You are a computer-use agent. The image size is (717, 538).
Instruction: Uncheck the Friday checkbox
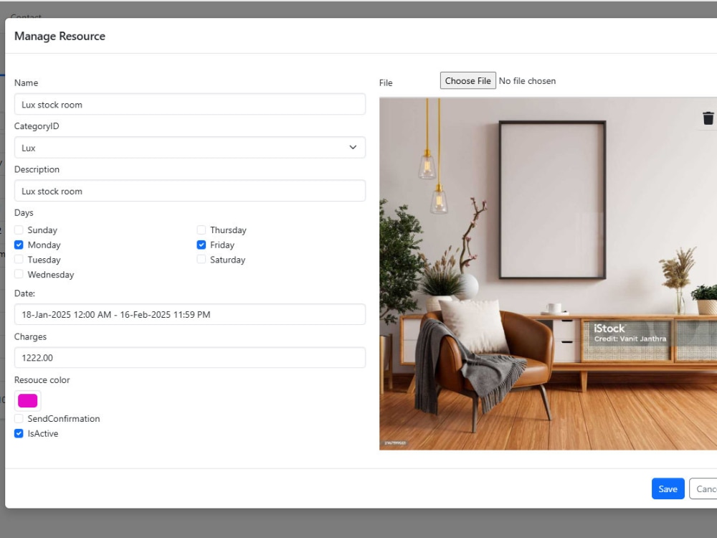201,245
